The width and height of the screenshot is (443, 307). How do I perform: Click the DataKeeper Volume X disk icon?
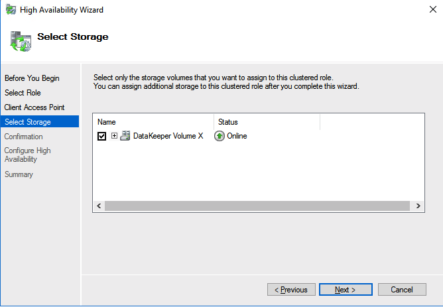tap(125, 136)
